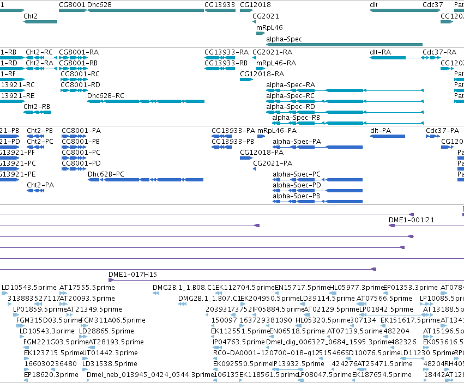Select the CG8001 gene label in the top track
The image size is (464, 383).
coord(72,5)
